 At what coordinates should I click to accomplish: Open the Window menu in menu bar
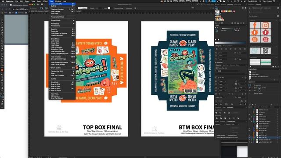58,1
